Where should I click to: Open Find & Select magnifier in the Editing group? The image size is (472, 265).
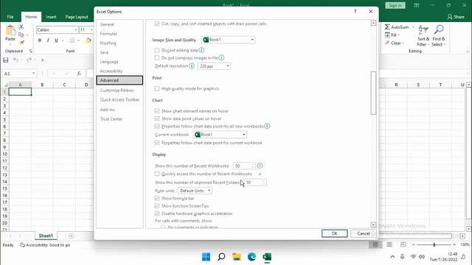pyautogui.click(x=439, y=36)
